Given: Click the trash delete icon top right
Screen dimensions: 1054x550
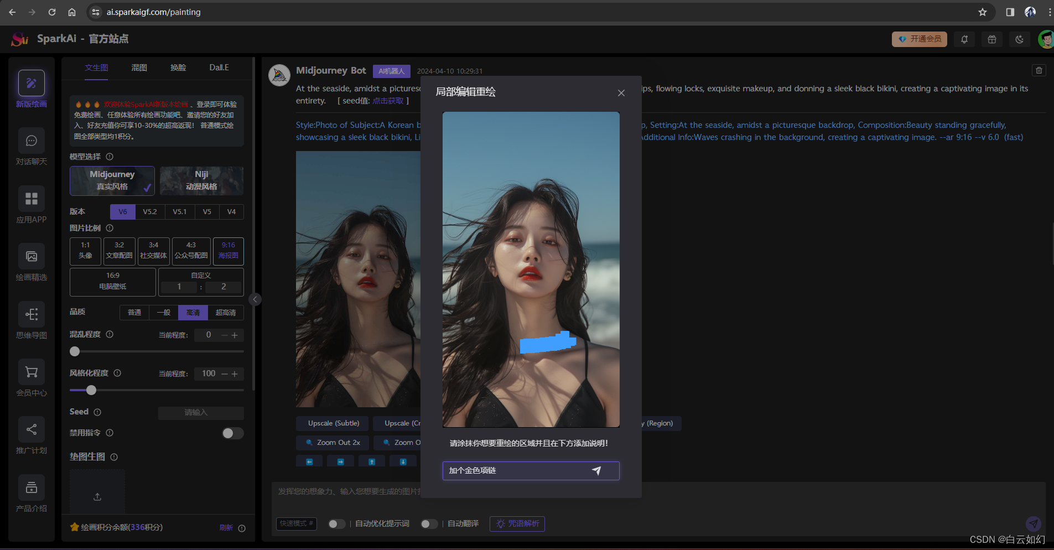Looking at the screenshot, I should pos(1039,70).
